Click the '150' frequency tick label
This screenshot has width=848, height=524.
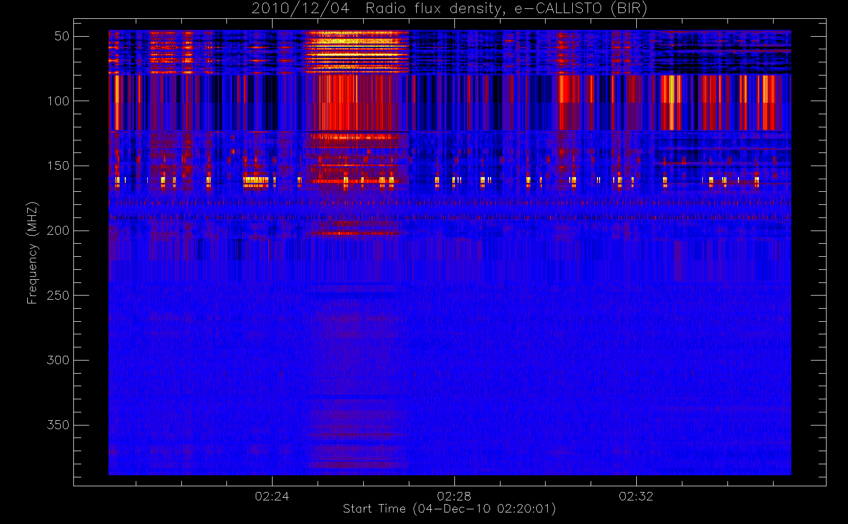(x=58, y=166)
